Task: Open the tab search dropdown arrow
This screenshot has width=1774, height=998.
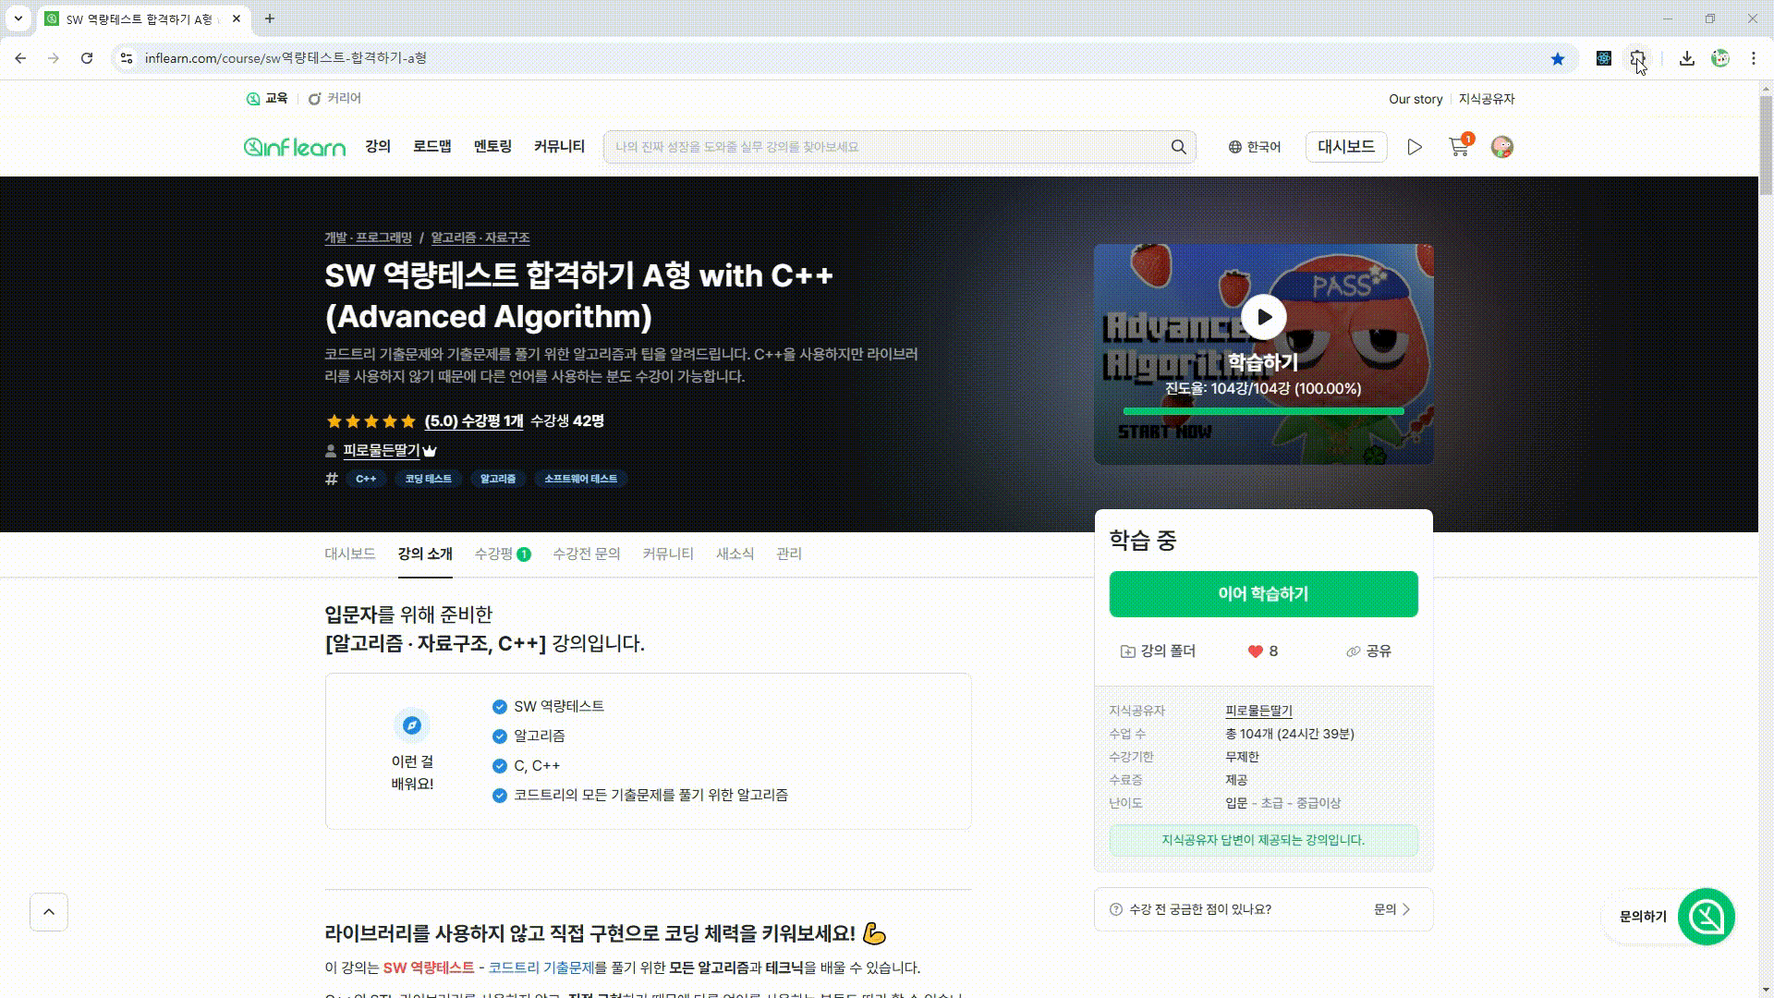Action: click(18, 18)
